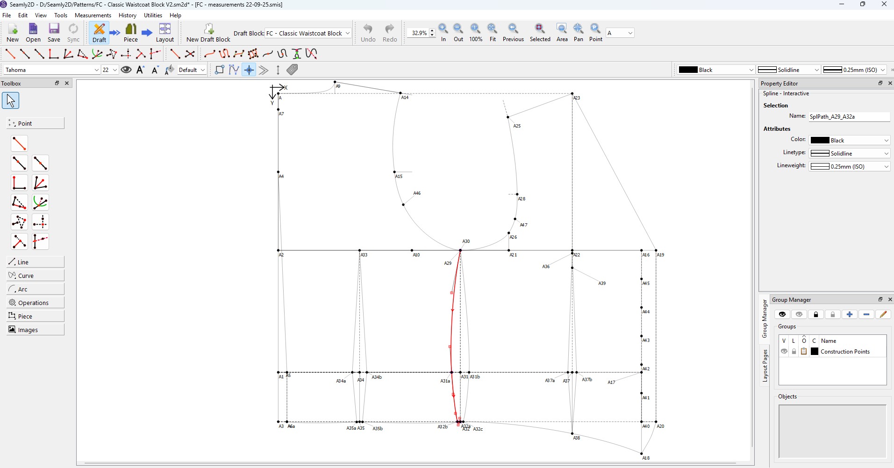Image resolution: width=894 pixels, height=468 pixels.
Task: Create a New Draft Block
Action: 208,33
